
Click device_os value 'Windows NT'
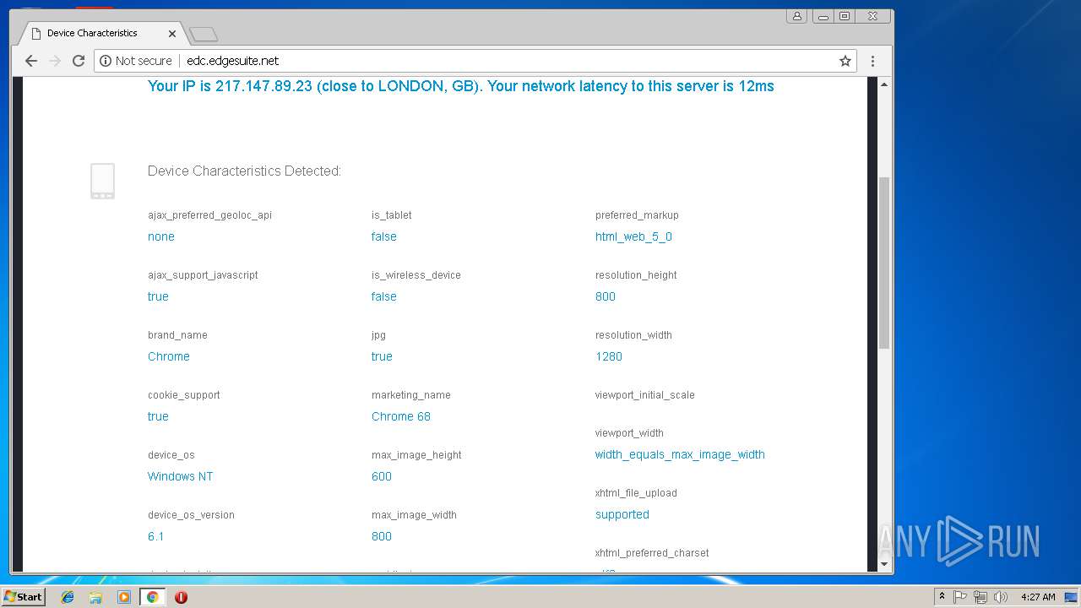(181, 476)
